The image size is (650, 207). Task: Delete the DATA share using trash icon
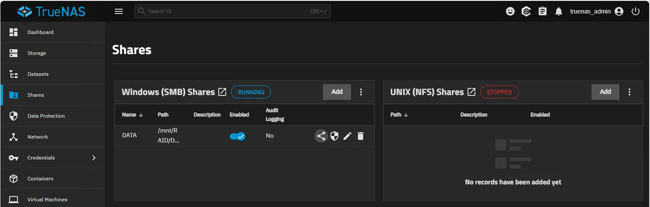coord(360,136)
